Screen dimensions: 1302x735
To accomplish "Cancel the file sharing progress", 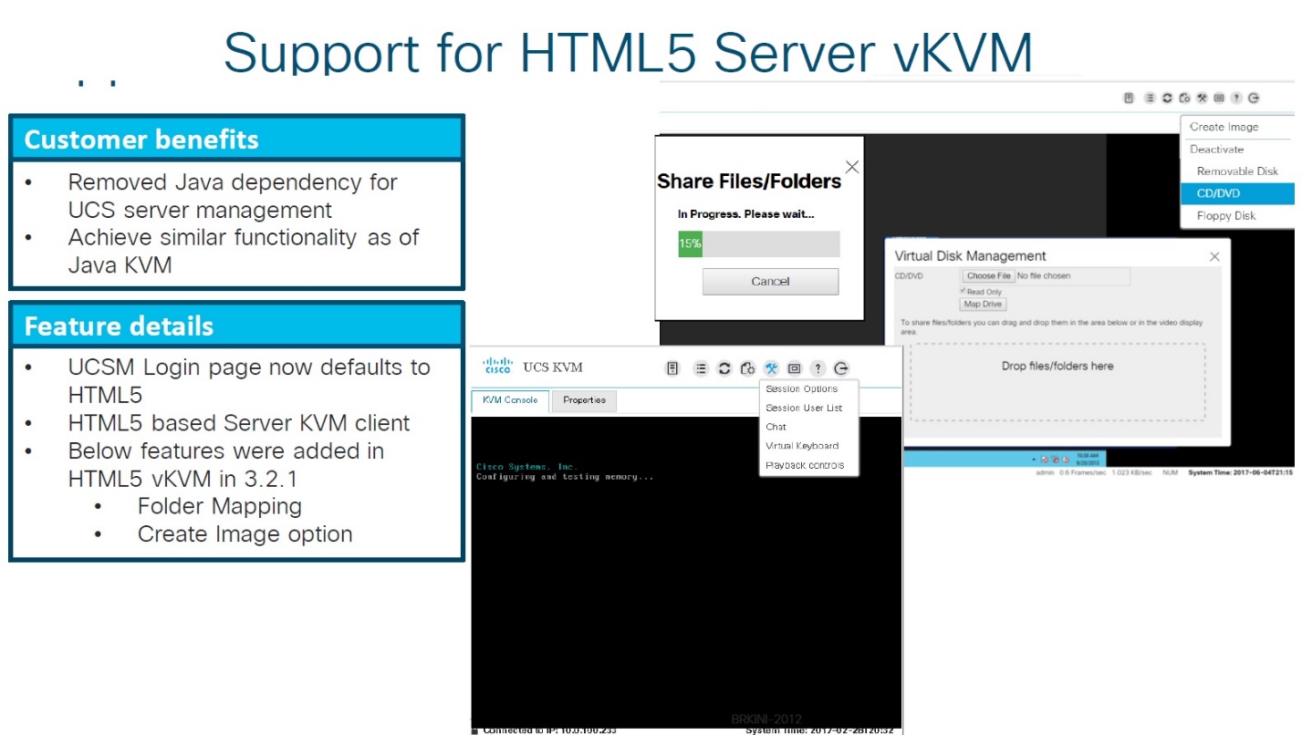I will tap(770, 281).
